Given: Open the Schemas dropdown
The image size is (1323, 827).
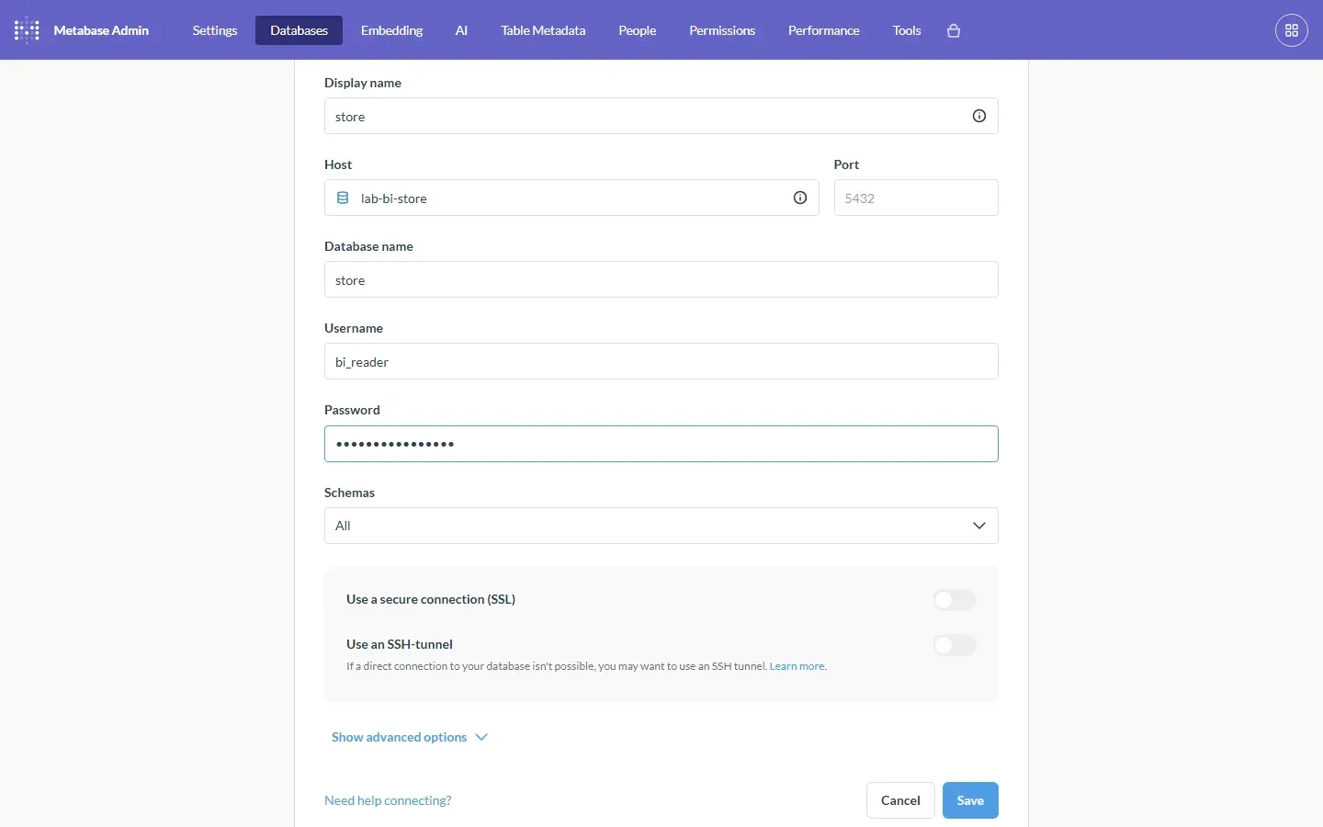Looking at the screenshot, I should [661, 526].
